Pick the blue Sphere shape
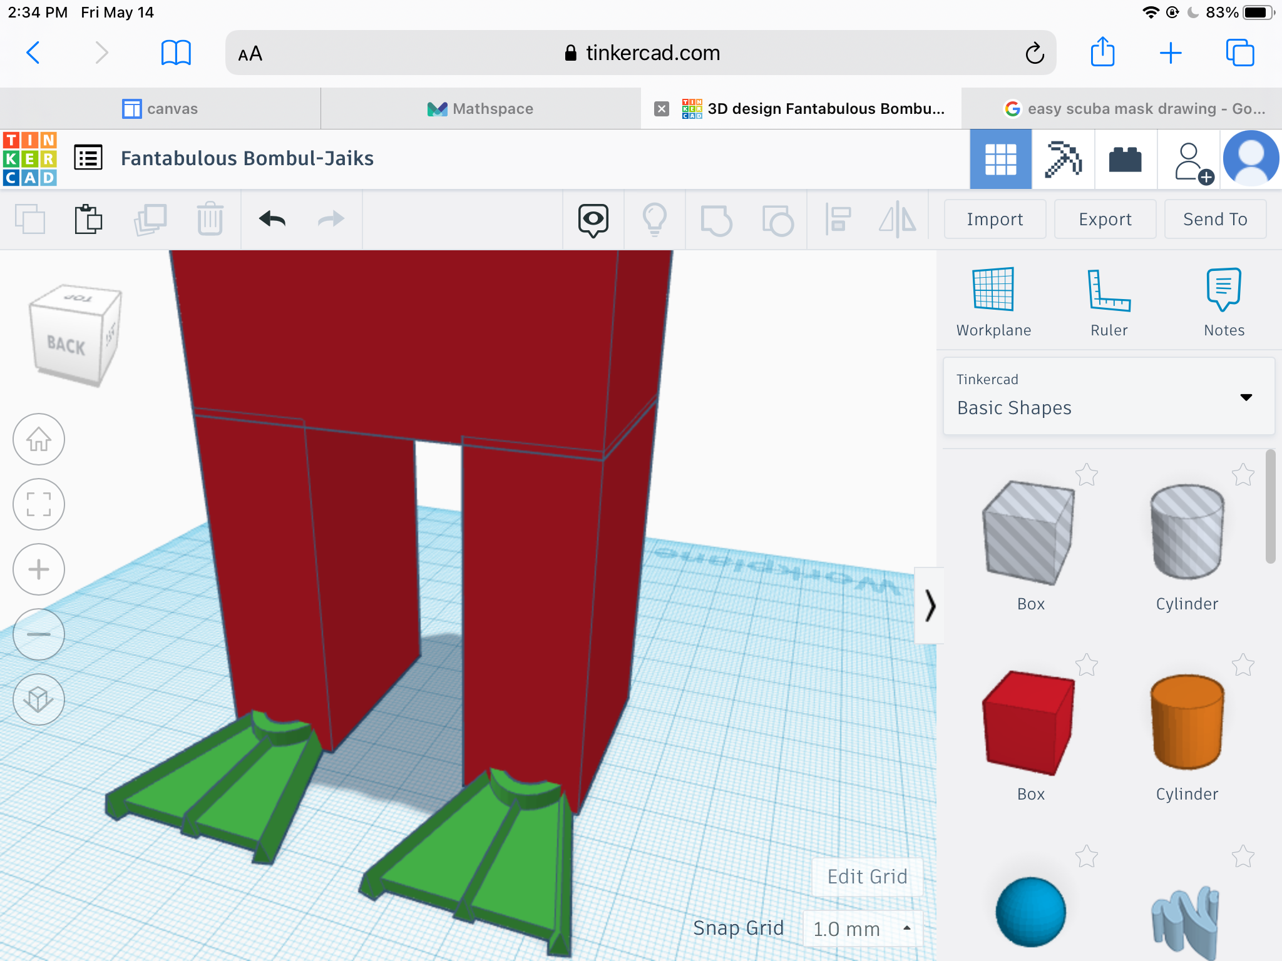 [x=1030, y=912]
